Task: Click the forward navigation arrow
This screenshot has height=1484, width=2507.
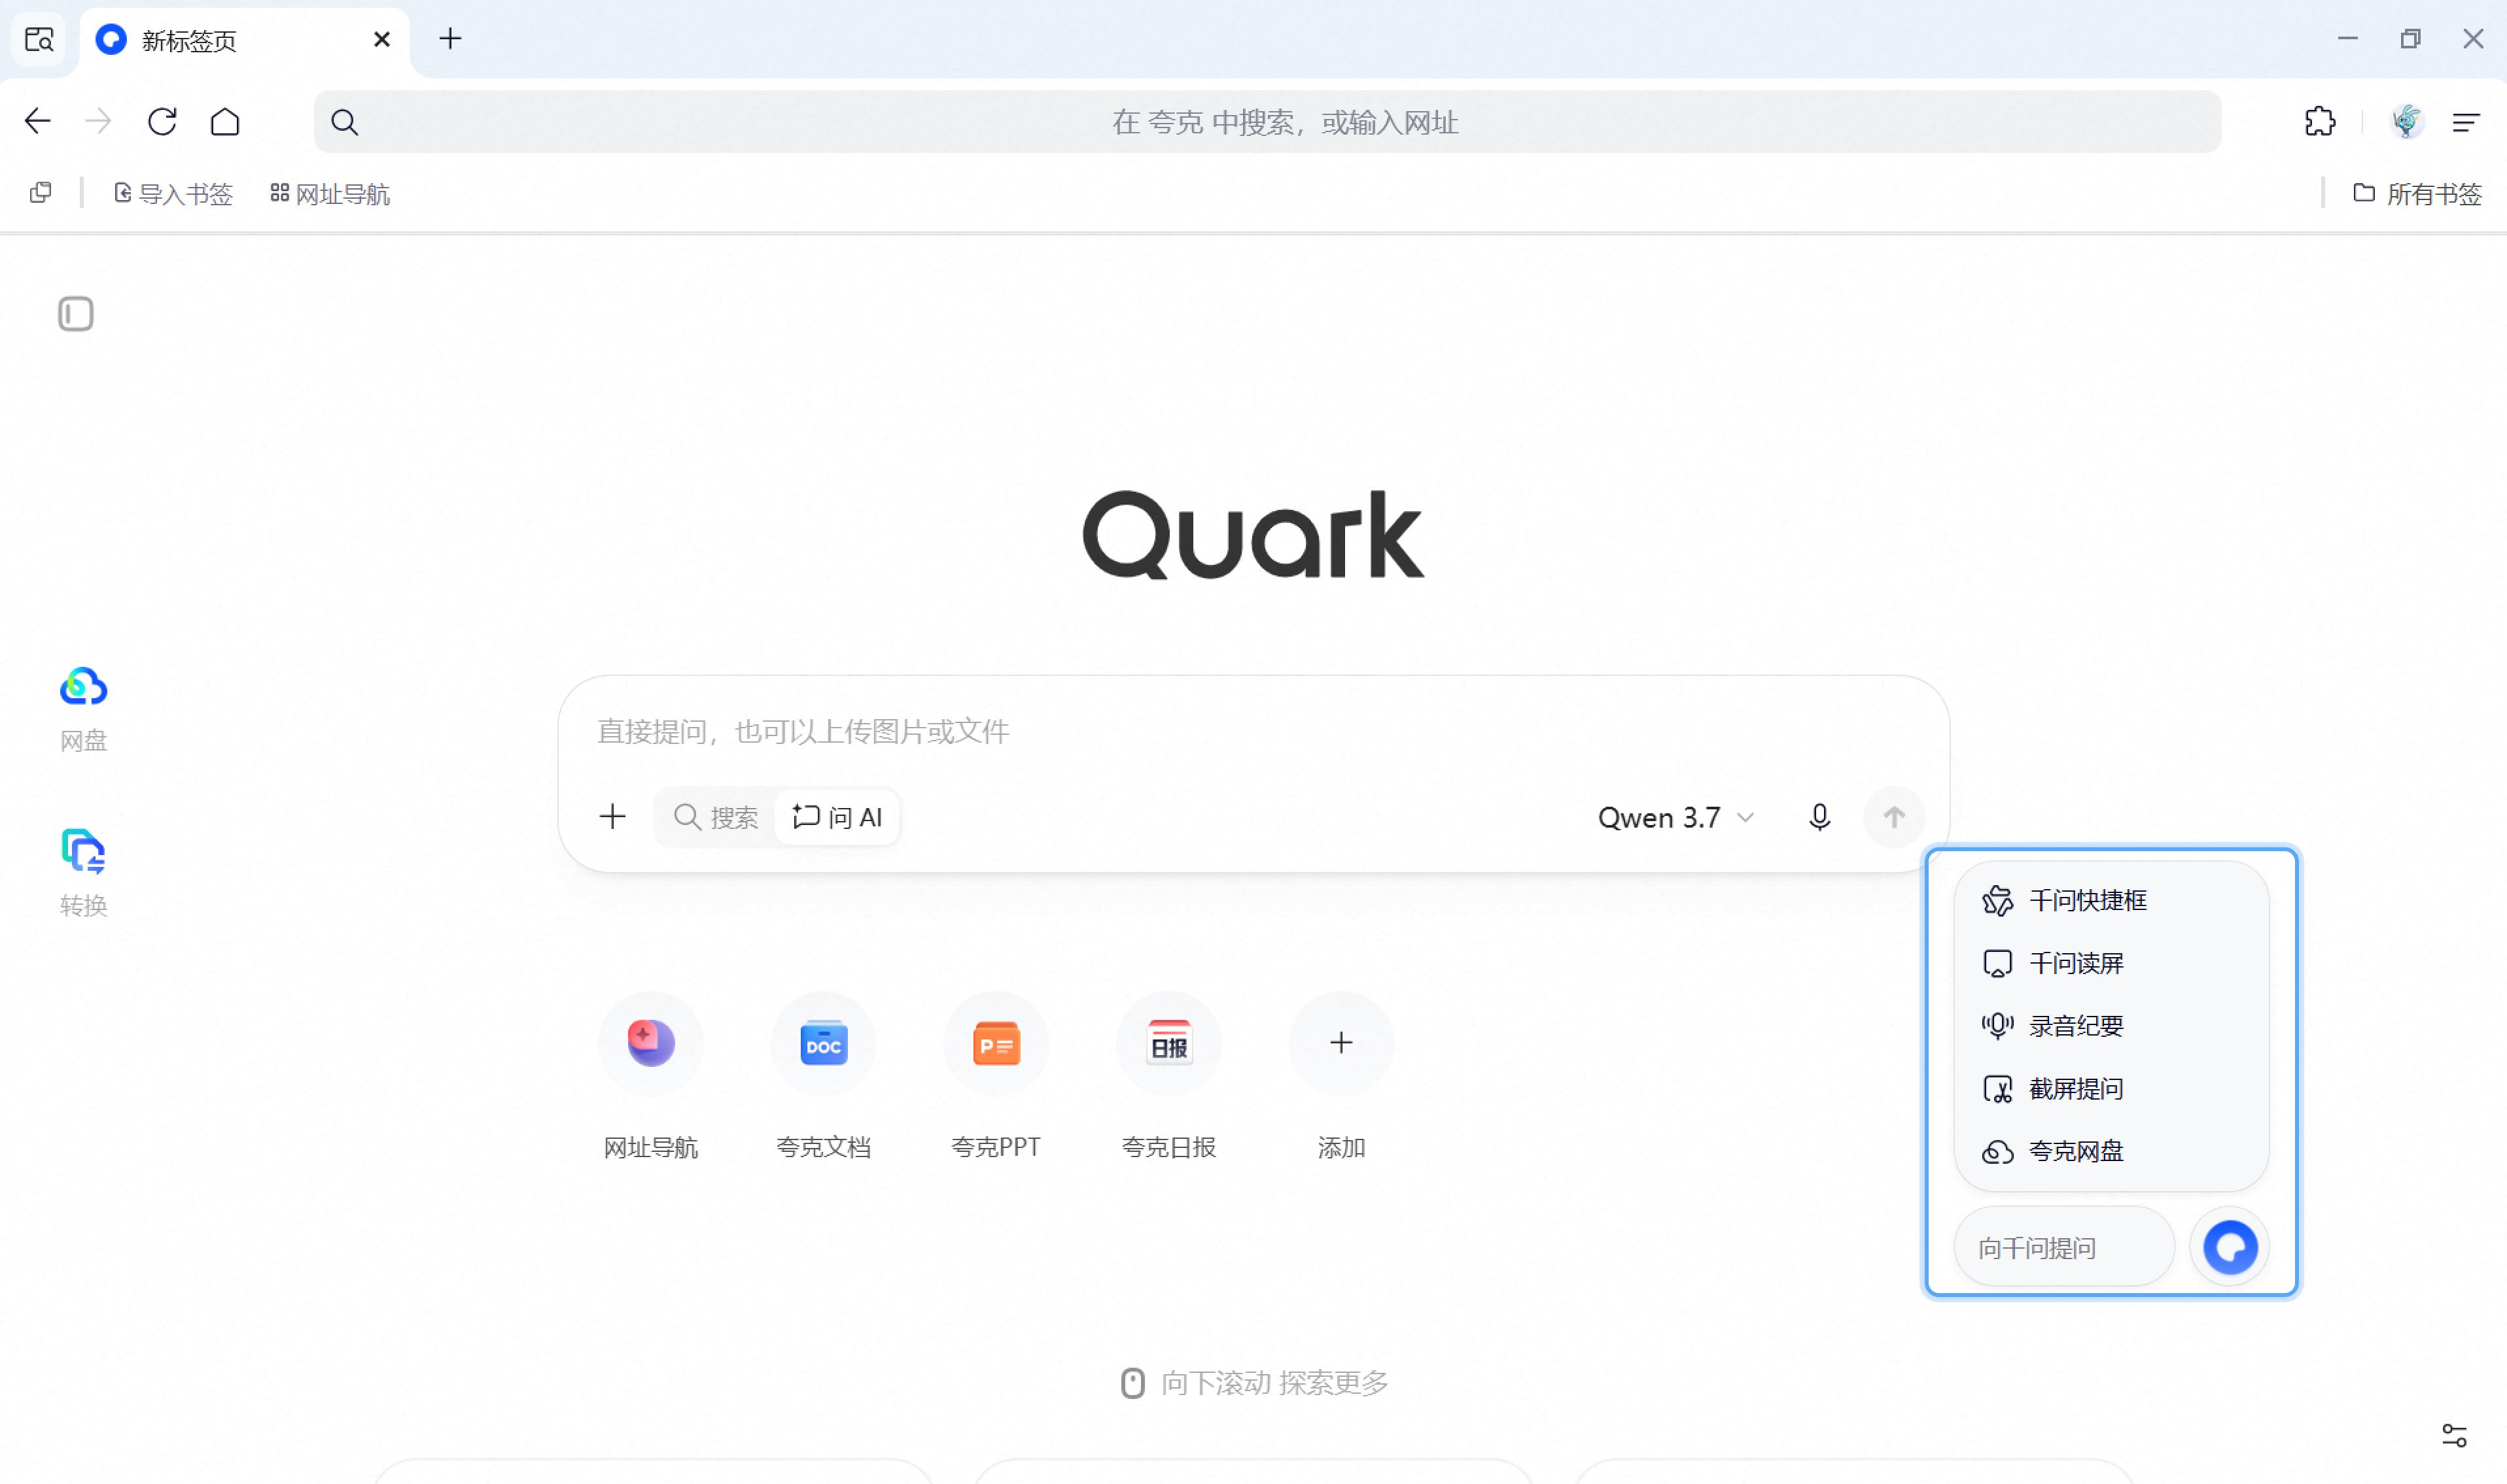Action: [x=98, y=122]
